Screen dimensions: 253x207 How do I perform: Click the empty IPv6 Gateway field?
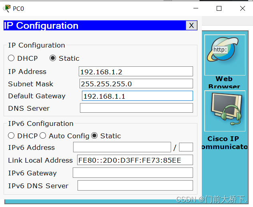pos(133,173)
